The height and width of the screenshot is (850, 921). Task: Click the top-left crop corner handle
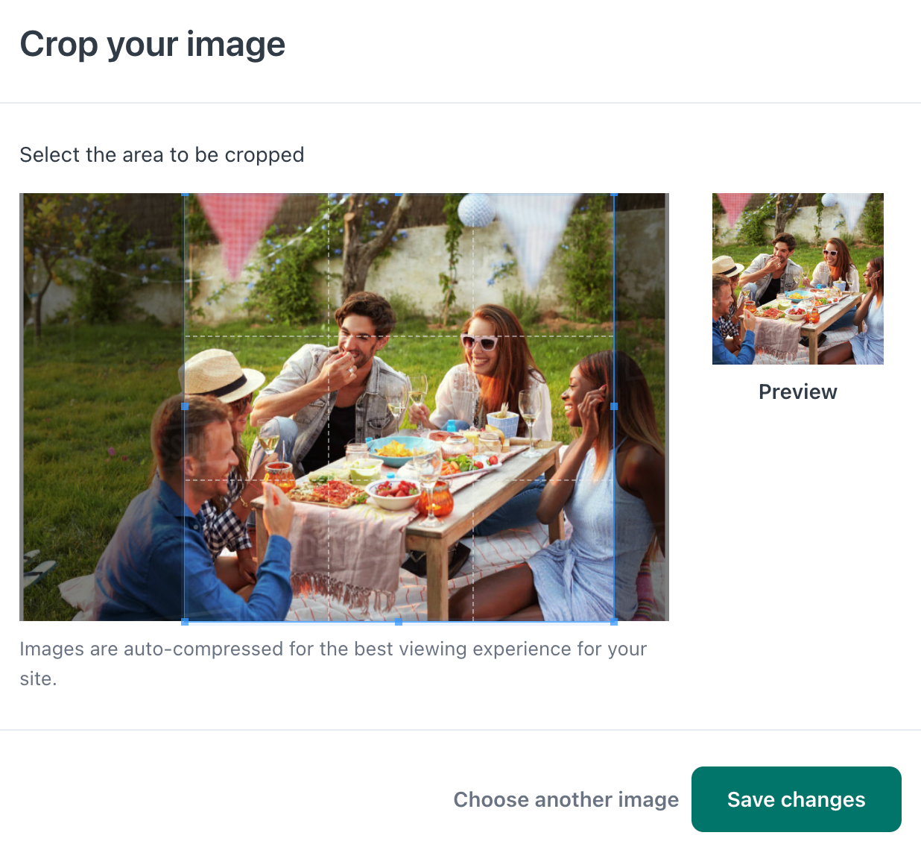(185, 195)
